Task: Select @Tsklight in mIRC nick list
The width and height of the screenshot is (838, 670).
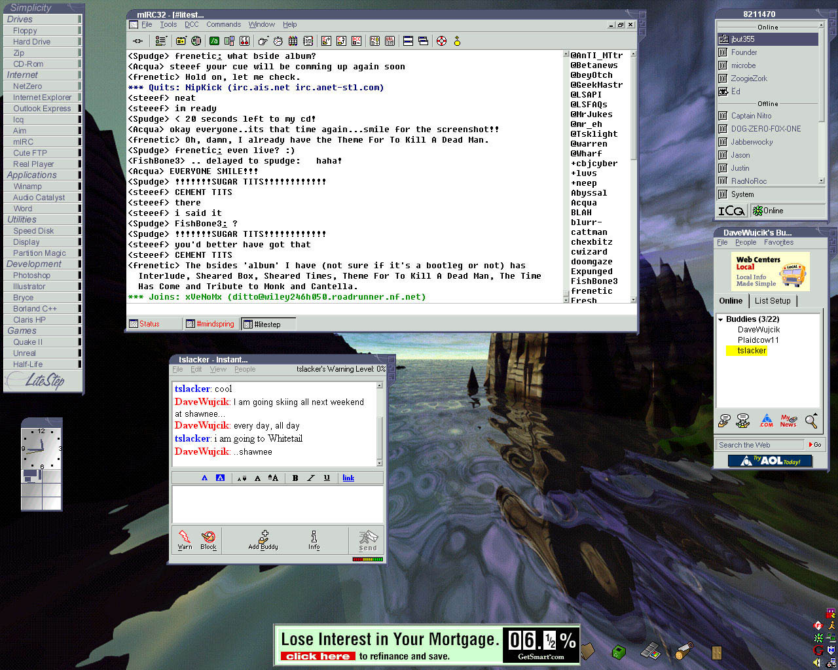Action: (x=594, y=133)
